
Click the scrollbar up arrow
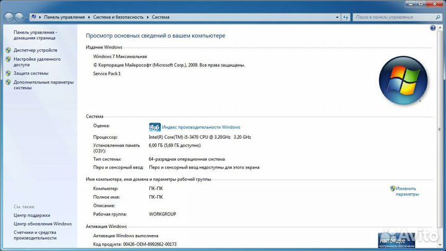point(440,28)
